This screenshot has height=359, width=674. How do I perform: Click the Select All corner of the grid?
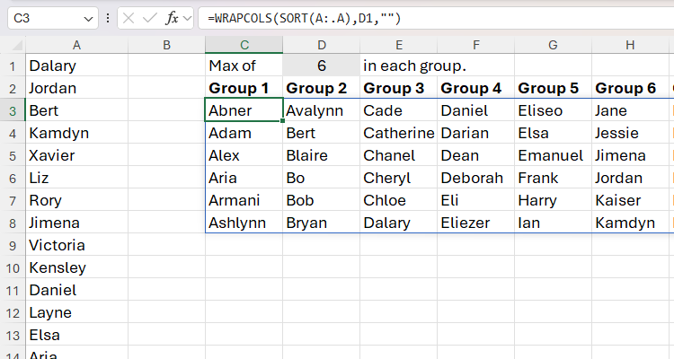[x=12, y=45]
